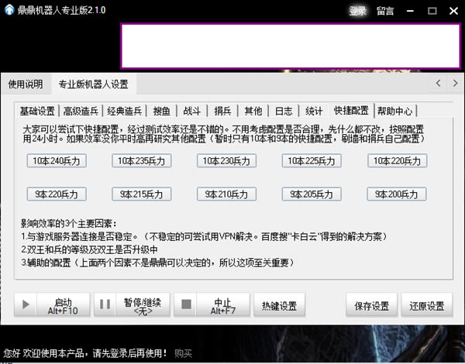
Task: Select the 专业版机器人设置 tab
Action: tap(94, 84)
